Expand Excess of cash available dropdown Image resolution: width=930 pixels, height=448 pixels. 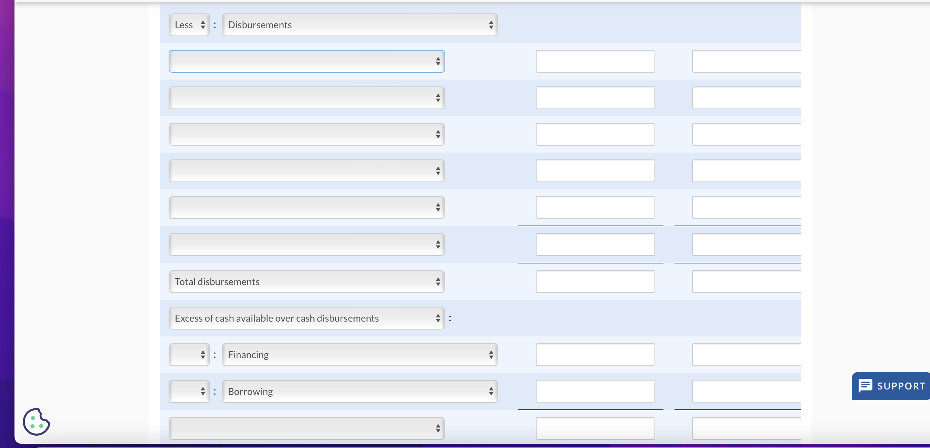pyautogui.click(x=307, y=318)
